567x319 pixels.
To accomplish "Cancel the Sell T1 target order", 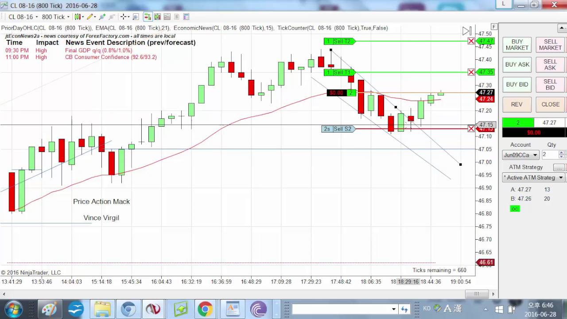I will (x=471, y=72).
